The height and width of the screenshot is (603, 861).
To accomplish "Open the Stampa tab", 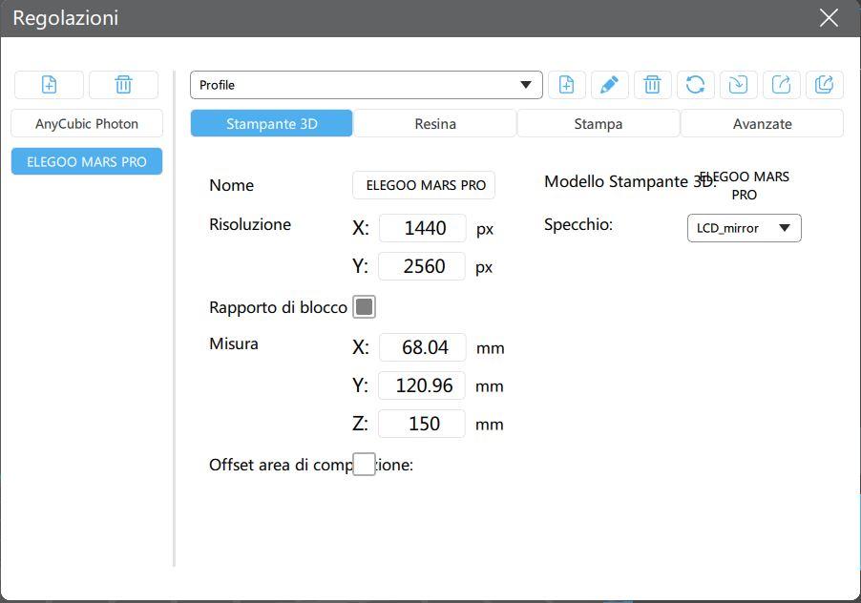I will point(598,123).
